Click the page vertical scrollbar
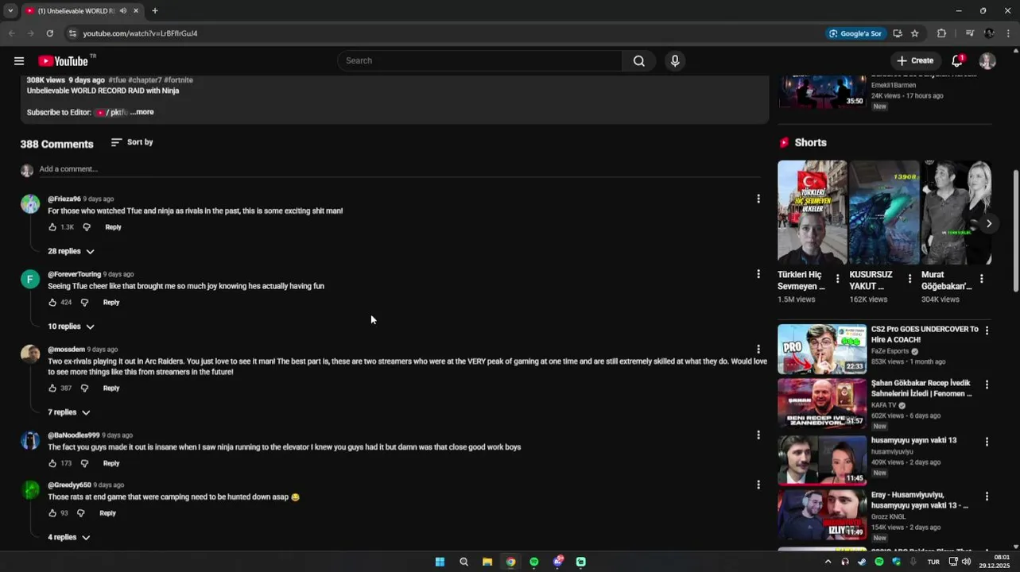Screen dimensions: 1020x572 [x=1015, y=230]
